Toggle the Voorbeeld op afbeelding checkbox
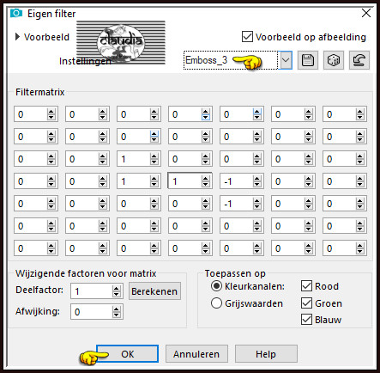The width and height of the screenshot is (380, 373). tap(247, 37)
